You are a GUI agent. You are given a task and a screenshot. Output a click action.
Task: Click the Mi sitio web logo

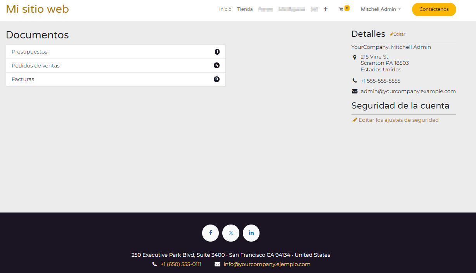pyautogui.click(x=37, y=9)
